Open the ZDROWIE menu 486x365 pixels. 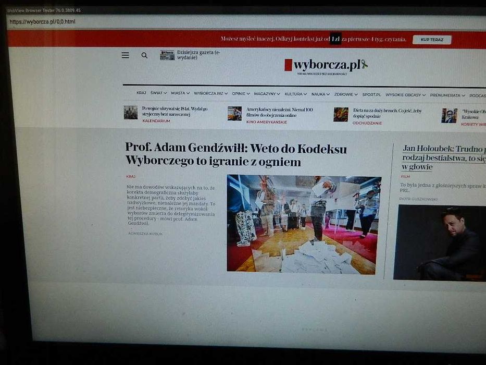(346, 94)
